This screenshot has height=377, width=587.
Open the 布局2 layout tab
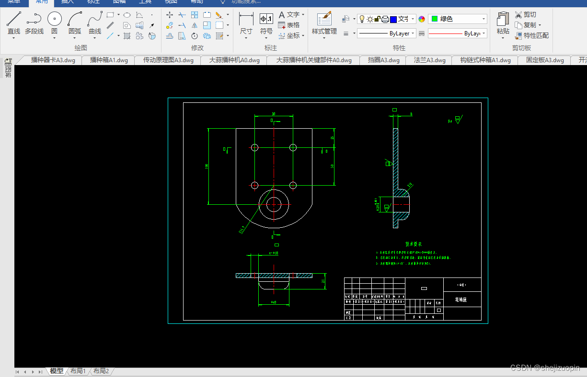(101, 371)
